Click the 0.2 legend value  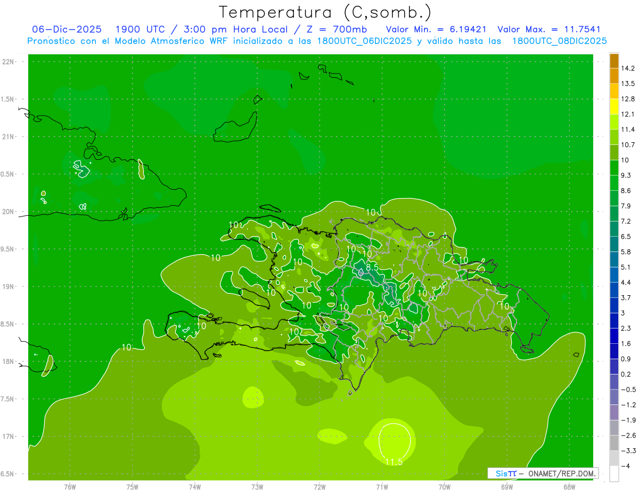[x=626, y=374]
